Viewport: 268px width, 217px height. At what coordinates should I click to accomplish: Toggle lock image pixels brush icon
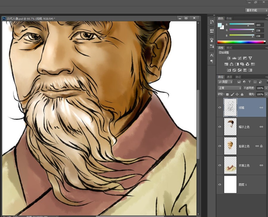[x=232, y=94]
